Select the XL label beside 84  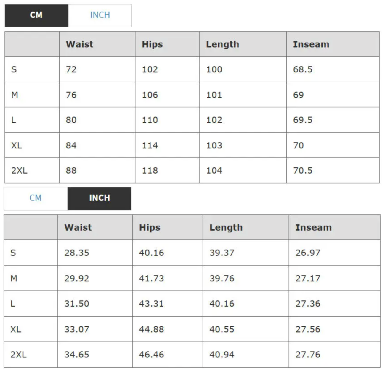pos(17,145)
